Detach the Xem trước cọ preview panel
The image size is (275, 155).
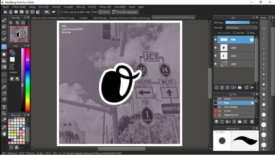[x=254, y=128]
